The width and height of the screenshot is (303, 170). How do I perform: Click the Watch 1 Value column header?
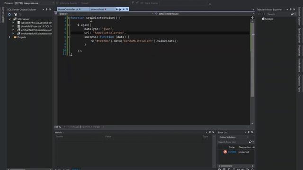pos(108,136)
